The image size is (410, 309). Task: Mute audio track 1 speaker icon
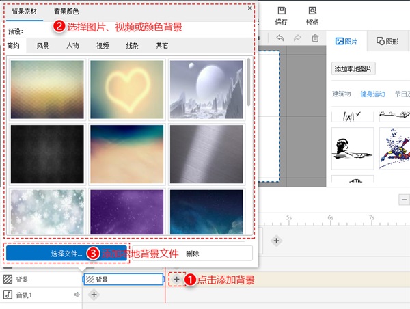[x=77, y=295]
